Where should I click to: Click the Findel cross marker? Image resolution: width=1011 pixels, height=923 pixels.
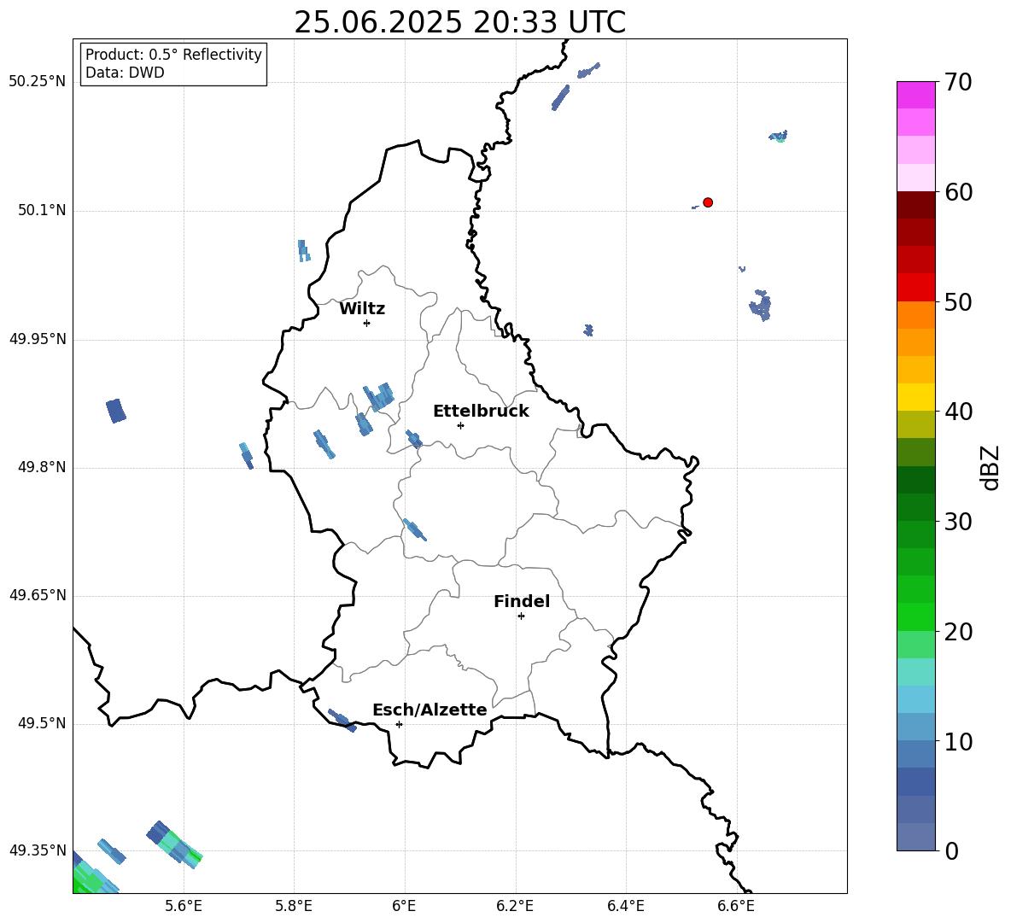pos(521,616)
